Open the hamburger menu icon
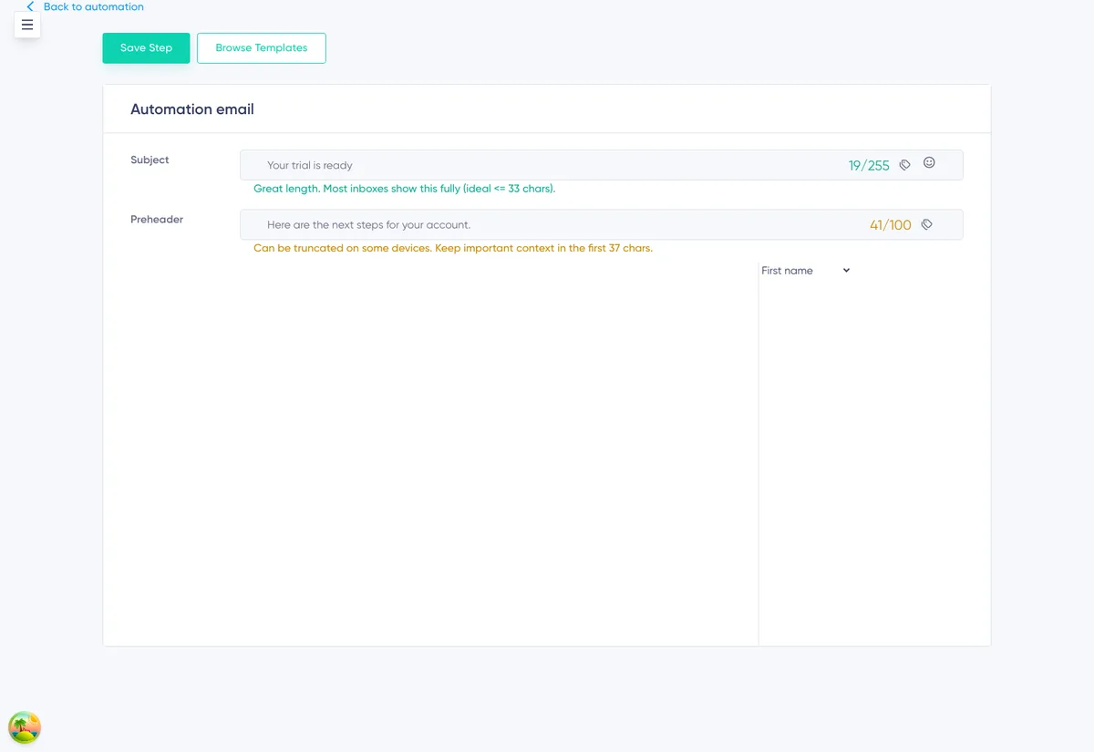1094x752 pixels. (27, 25)
